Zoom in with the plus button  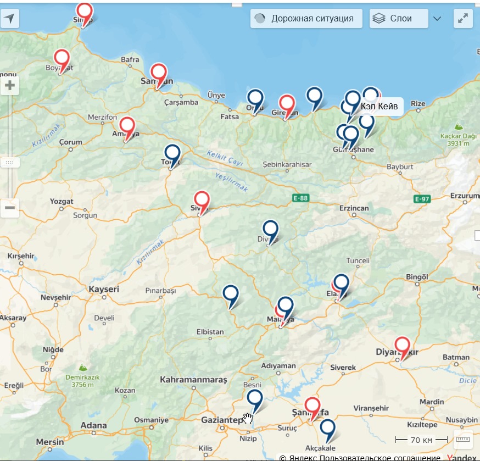click(x=9, y=86)
